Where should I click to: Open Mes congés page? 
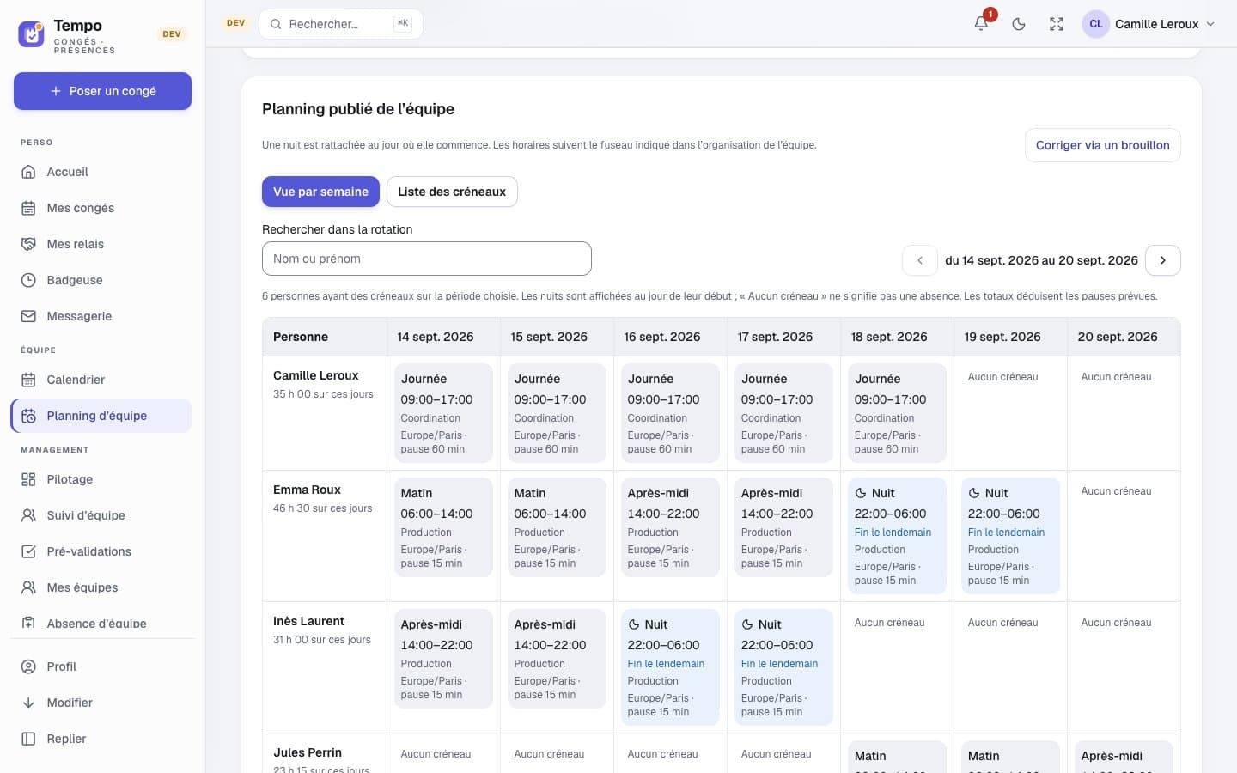102,208
